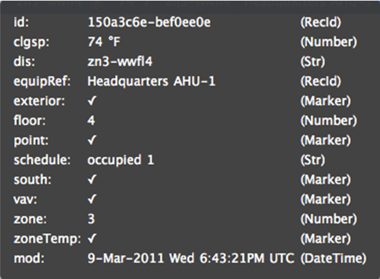Click the dis value zn3-wwfl4
Image resolution: width=380 pixels, height=279 pixels.
click(x=120, y=62)
